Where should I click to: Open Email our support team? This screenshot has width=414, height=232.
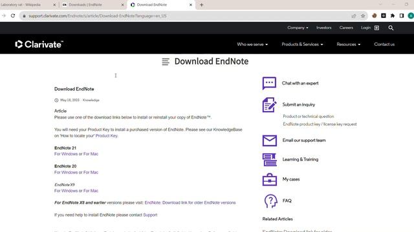click(304, 140)
